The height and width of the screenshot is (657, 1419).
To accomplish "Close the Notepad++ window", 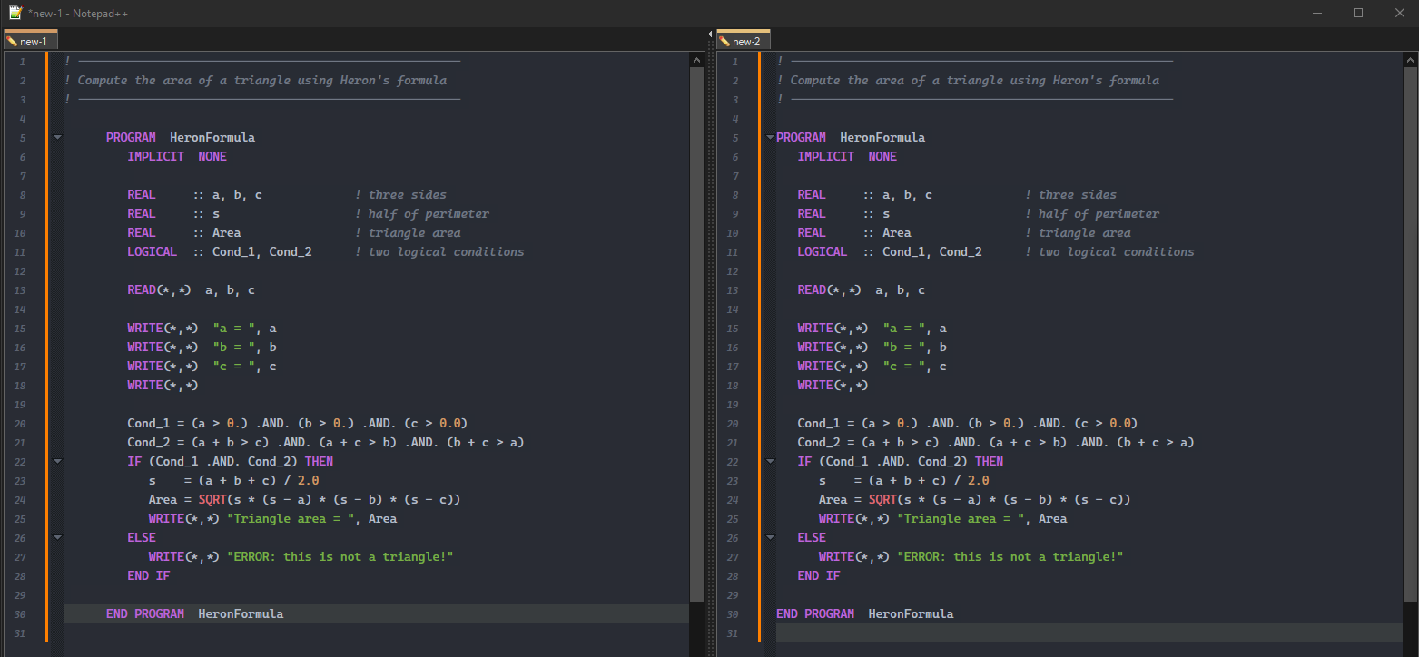I will 1399,13.
